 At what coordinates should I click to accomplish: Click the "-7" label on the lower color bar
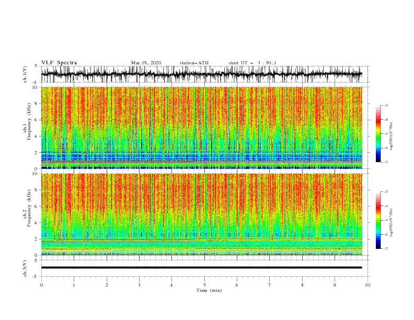386,249
